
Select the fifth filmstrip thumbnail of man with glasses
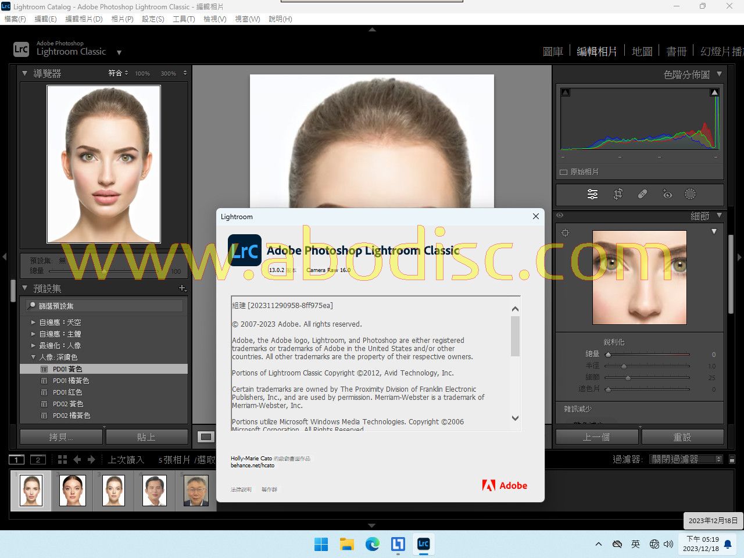(x=196, y=491)
